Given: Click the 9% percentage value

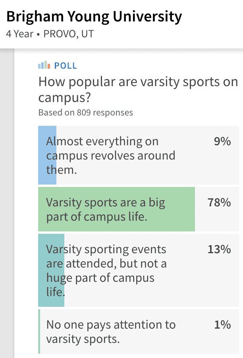Looking at the screenshot, I should point(222,141).
